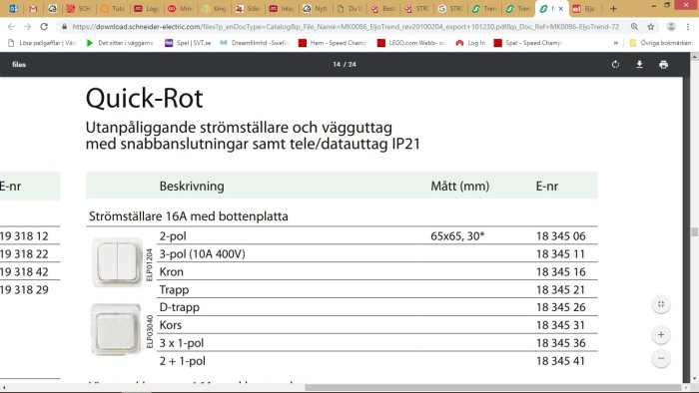This screenshot has height=393, width=699.
Task: Switch to the 'Tuto' tab
Action: tap(113, 8)
